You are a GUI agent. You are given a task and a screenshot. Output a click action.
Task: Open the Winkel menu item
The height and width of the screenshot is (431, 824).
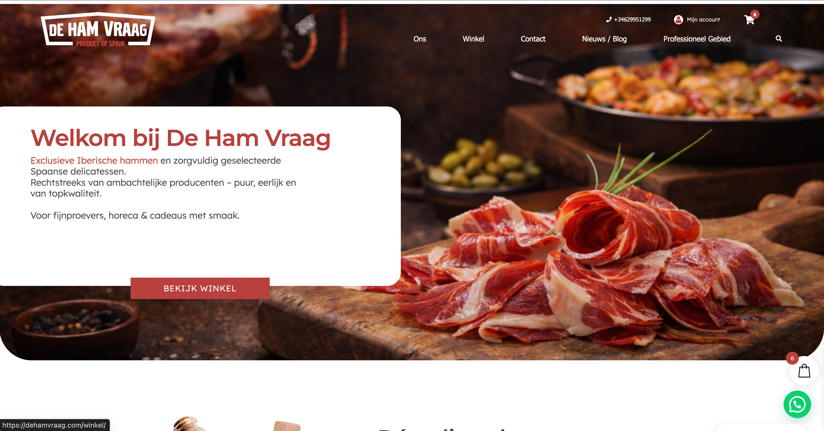473,39
